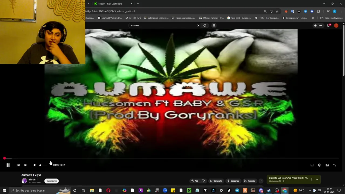This screenshot has width=345, height=194.
Task: Click the Recortar clip button
Action: [250, 181]
